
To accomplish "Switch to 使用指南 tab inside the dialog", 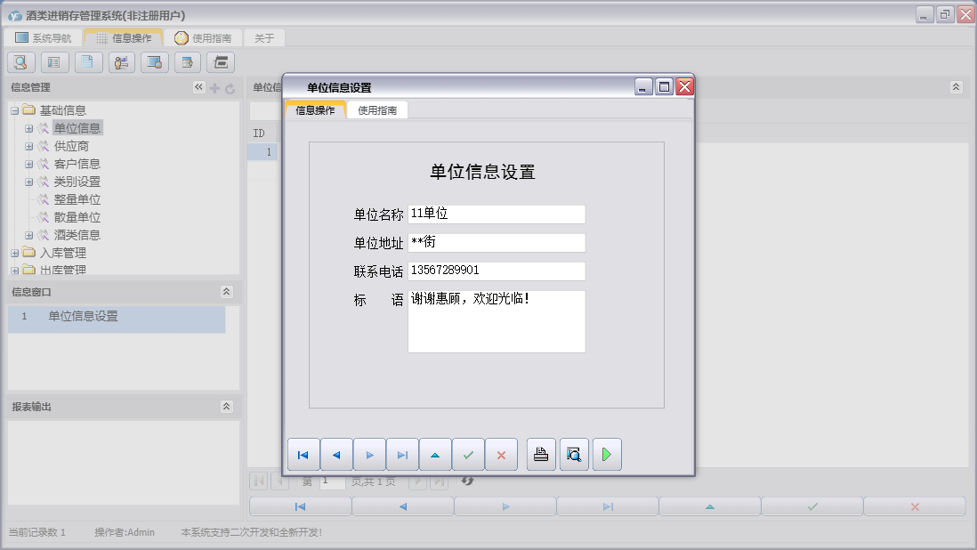I will point(377,110).
